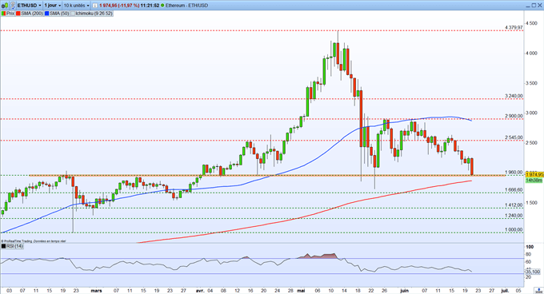Image resolution: width=544 pixels, height=294 pixels.
Task: Click the green 14h38m countdown tag
Action: (534, 181)
